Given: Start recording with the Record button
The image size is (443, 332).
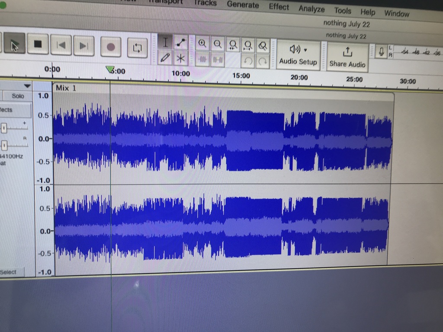Looking at the screenshot, I should [x=111, y=47].
